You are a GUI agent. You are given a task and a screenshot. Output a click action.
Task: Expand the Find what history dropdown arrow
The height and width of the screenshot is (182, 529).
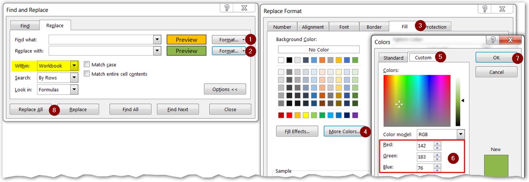tap(157, 40)
